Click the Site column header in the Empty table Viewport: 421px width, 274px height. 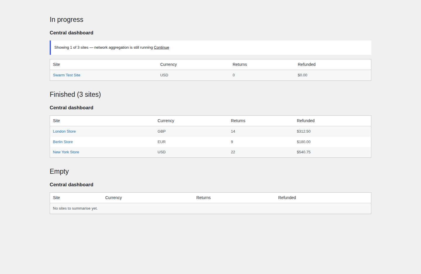(56, 198)
